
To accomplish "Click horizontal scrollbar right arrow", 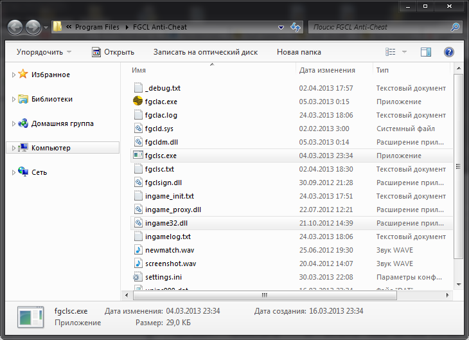I will [448, 295].
